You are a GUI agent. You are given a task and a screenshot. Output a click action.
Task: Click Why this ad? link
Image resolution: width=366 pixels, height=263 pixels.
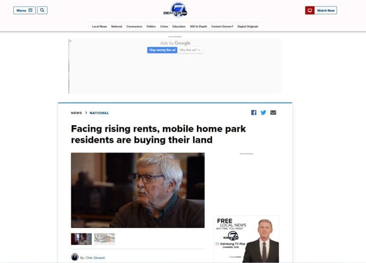point(190,50)
